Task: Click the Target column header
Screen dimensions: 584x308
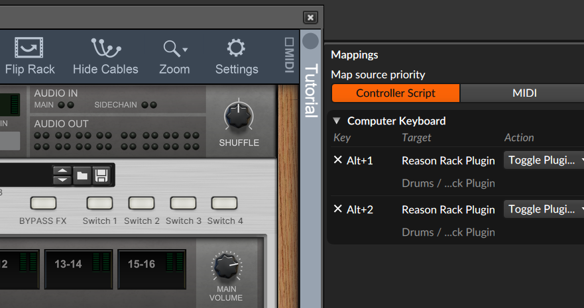Action: point(416,138)
